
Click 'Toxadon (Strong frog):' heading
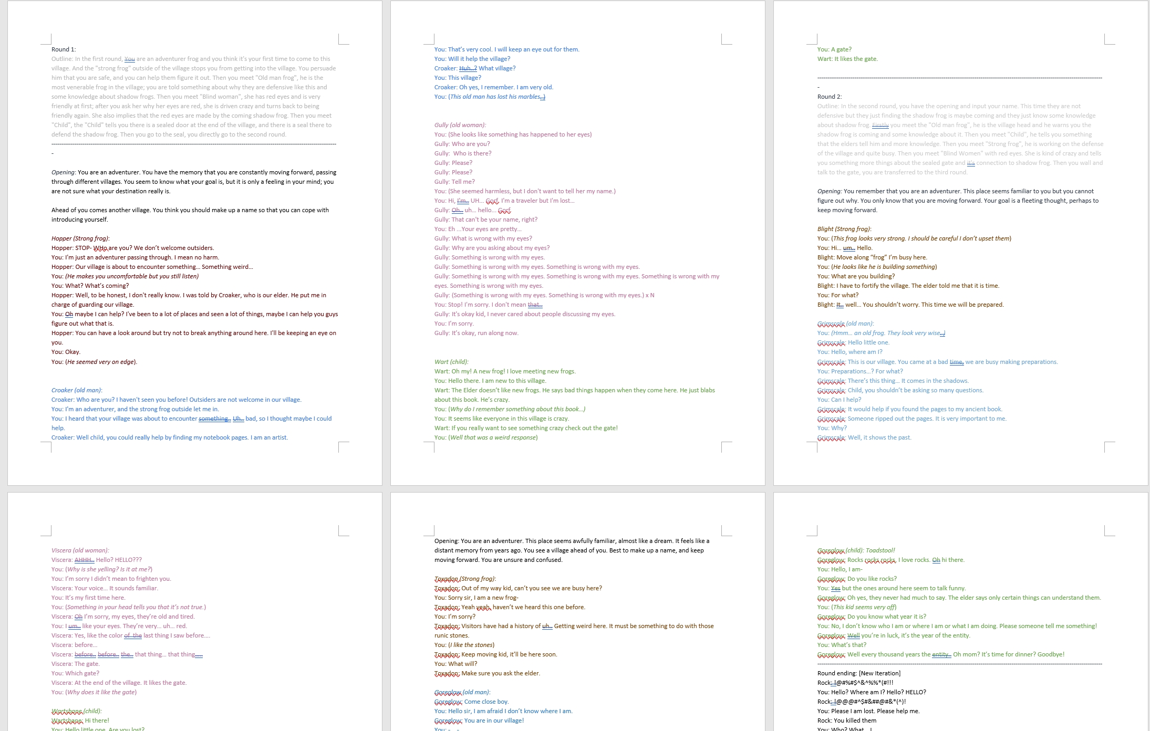coord(464,579)
